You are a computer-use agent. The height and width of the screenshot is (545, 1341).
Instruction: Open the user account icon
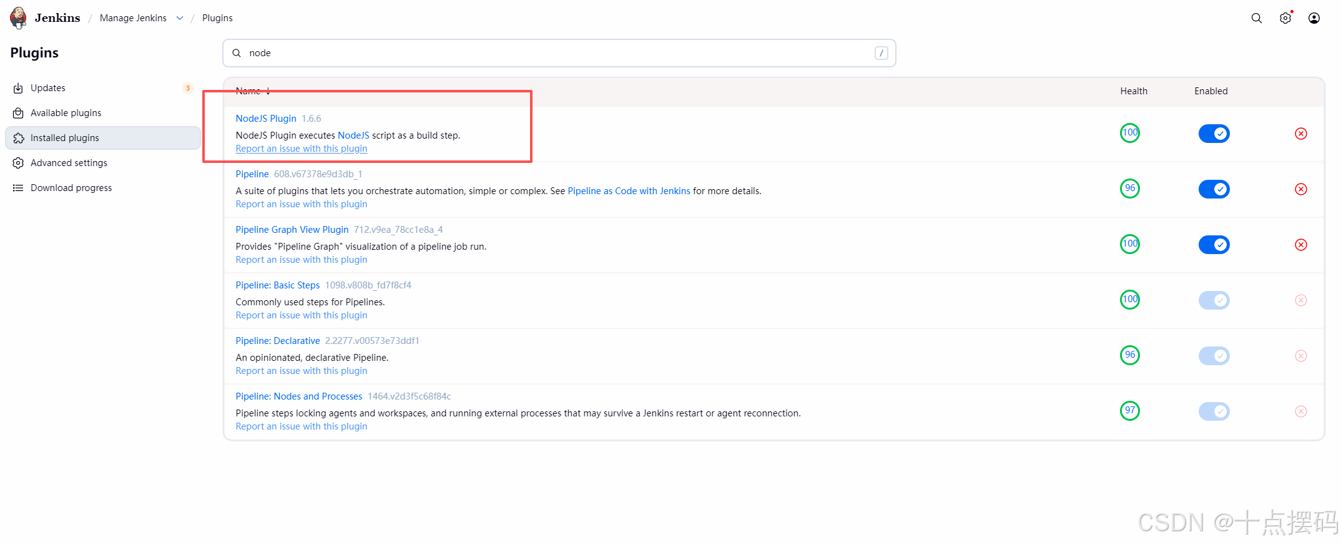(x=1314, y=18)
